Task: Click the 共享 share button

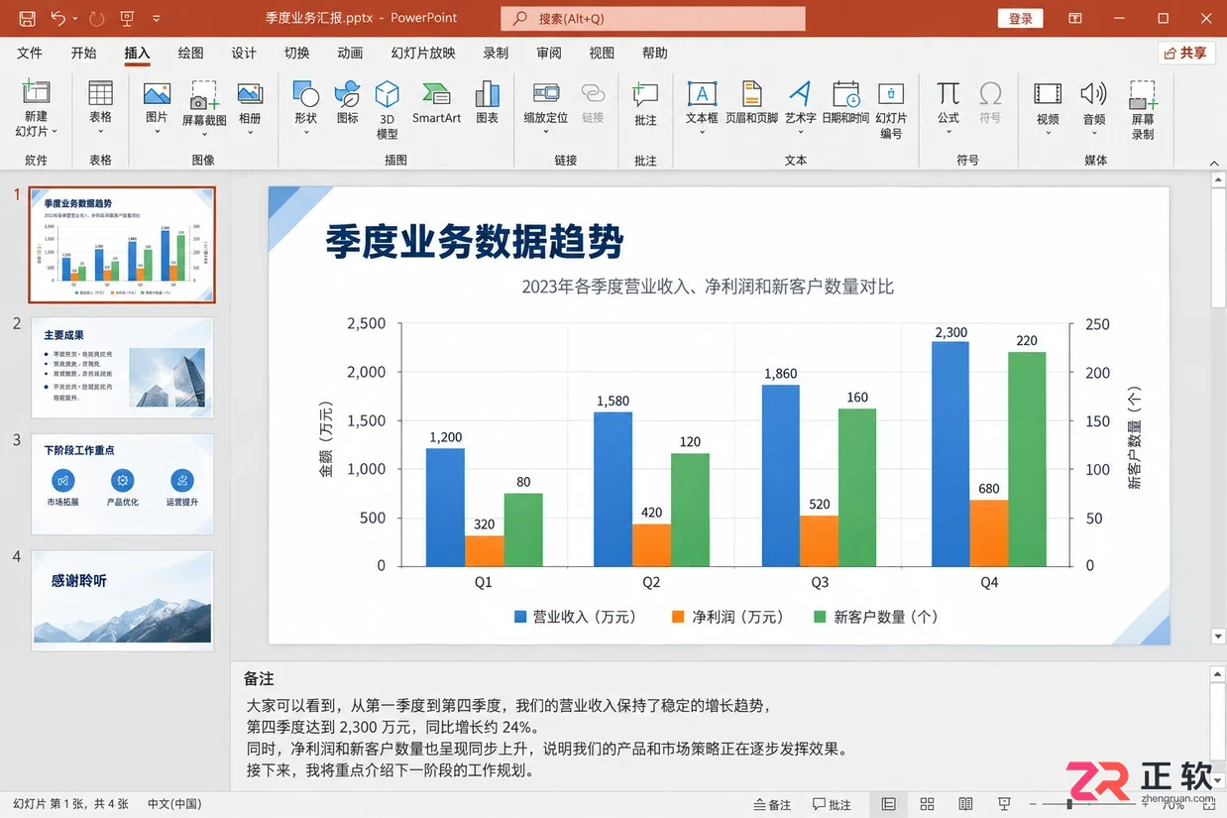Action: [x=1186, y=53]
